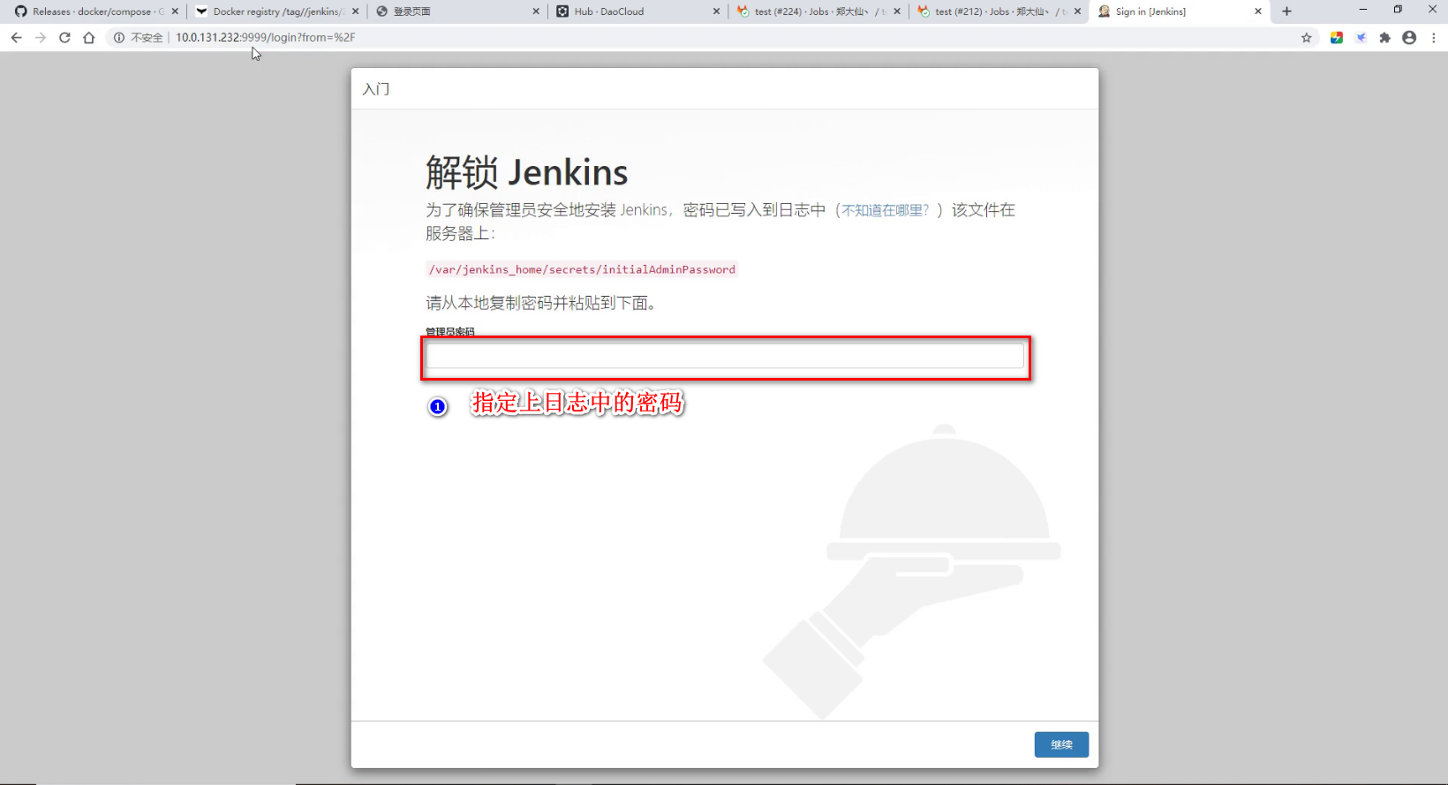Close the Hub DaoCloud tab
Image resolution: width=1448 pixels, height=785 pixels.
click(x=716, y=11)
